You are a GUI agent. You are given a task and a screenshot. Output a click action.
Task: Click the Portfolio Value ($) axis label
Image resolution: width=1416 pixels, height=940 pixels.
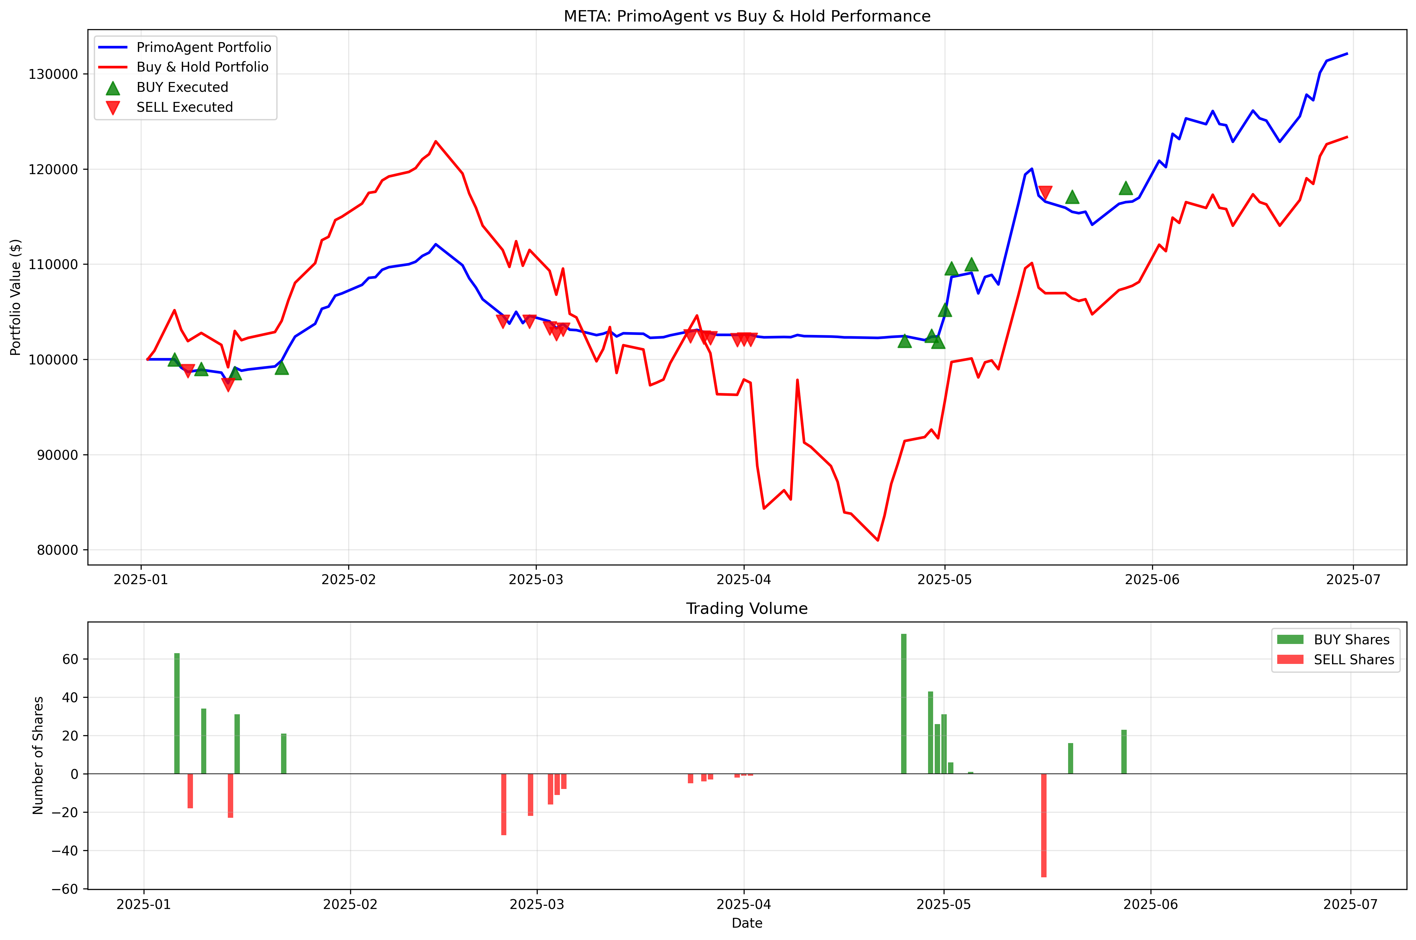click(16, 297)
